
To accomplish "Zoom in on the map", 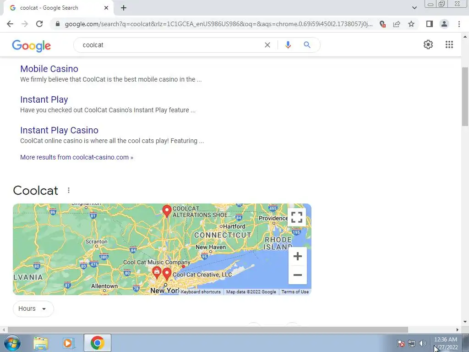I will (297, 256).
